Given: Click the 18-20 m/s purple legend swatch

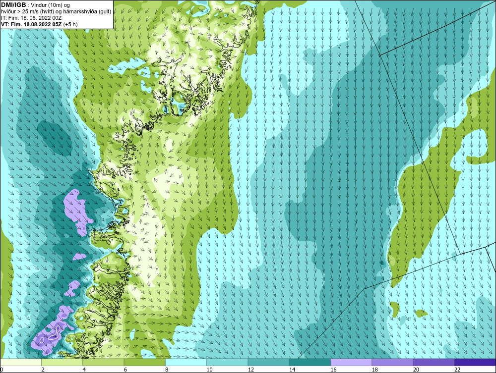Looking at the screenshot, I should tap(392, 362).
